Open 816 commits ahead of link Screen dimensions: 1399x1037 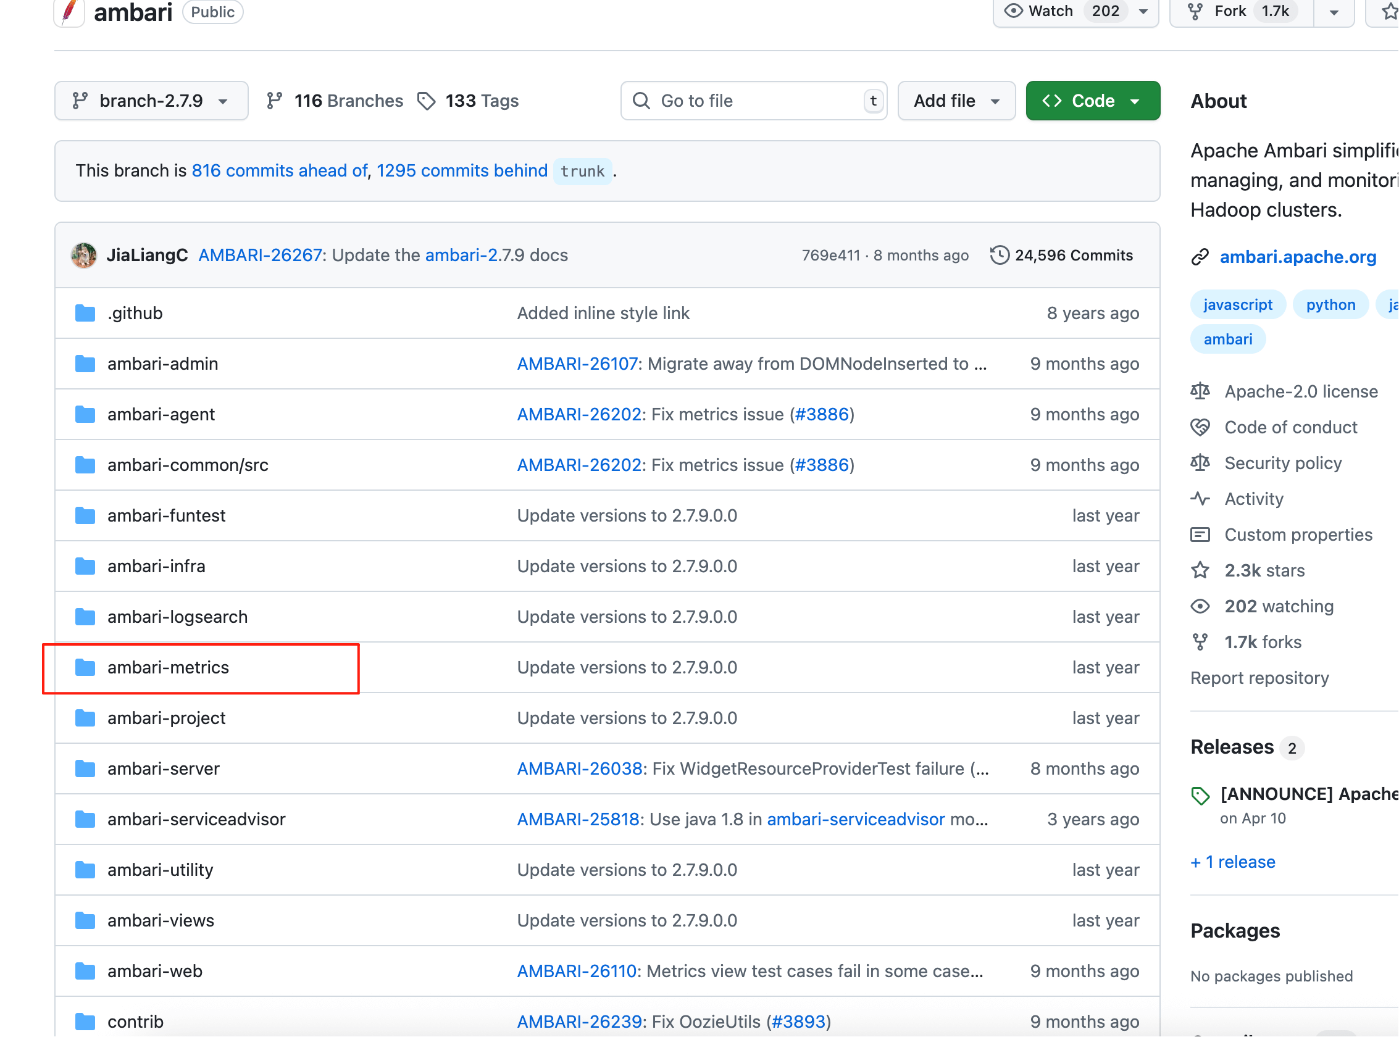pyautogui.click(x=280, y=171)
